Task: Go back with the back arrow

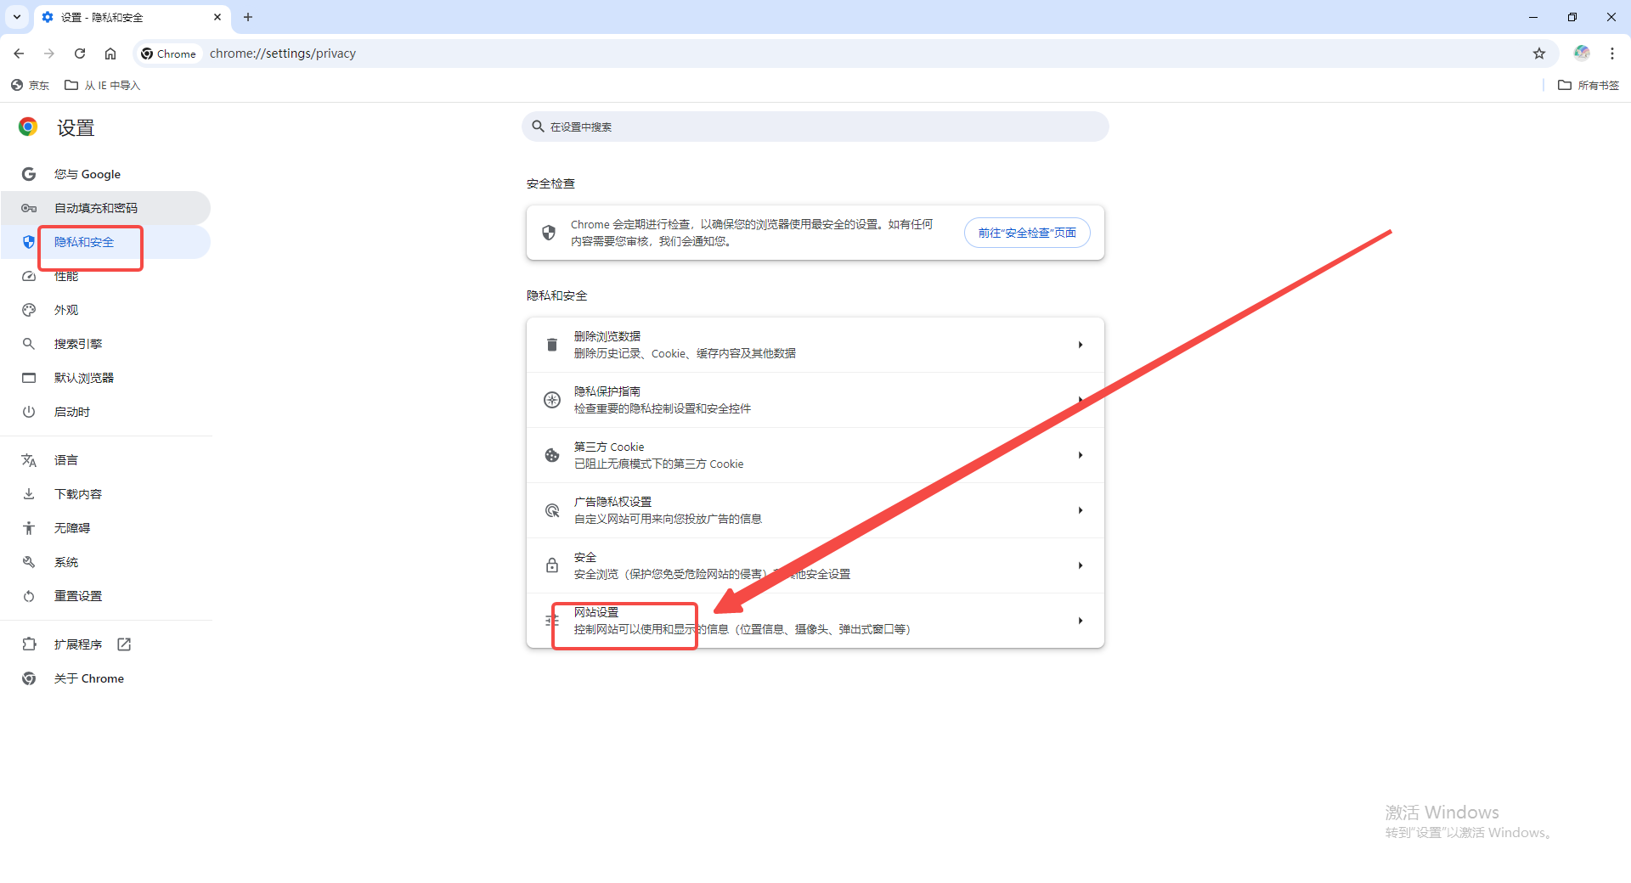Action: pos(19,53)
